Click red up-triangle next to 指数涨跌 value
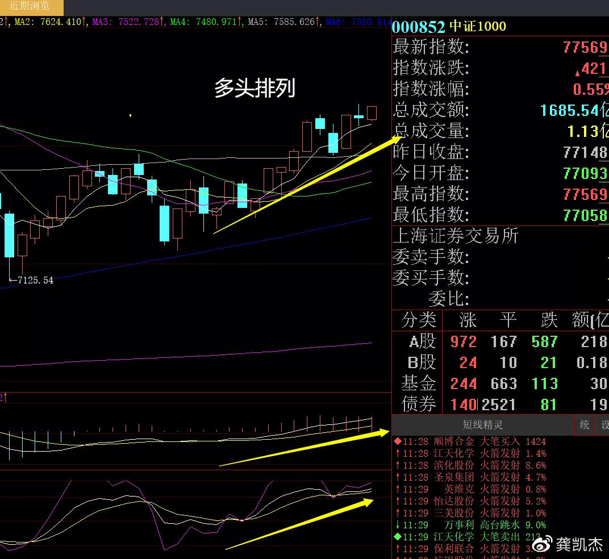609x559 pixels. (578, 72)
